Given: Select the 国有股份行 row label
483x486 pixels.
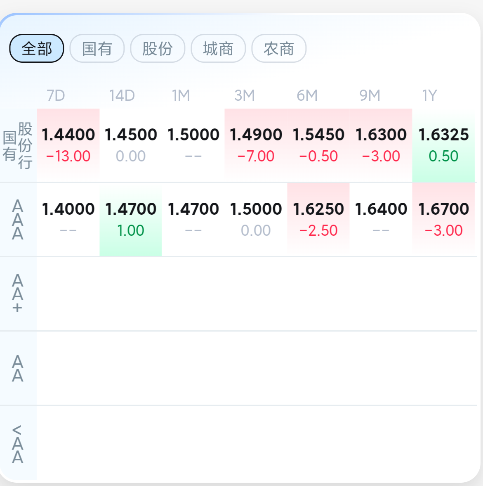Looking at the screenshot, I should tap(18, 145).
